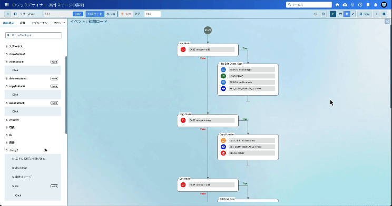Open the 変数 tab in left panel

click(x=23, y=23)
